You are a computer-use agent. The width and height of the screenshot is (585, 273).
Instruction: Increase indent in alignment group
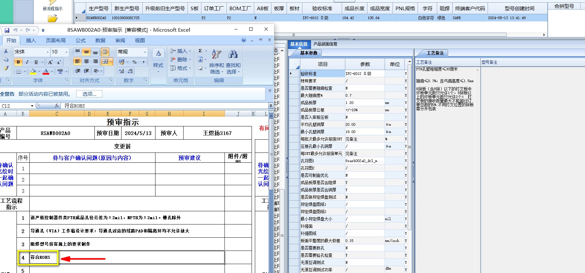coord(86,71)
